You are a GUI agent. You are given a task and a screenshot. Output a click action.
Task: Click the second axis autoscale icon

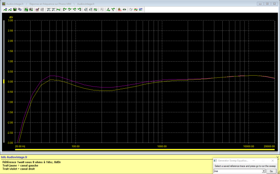point(53,10)
